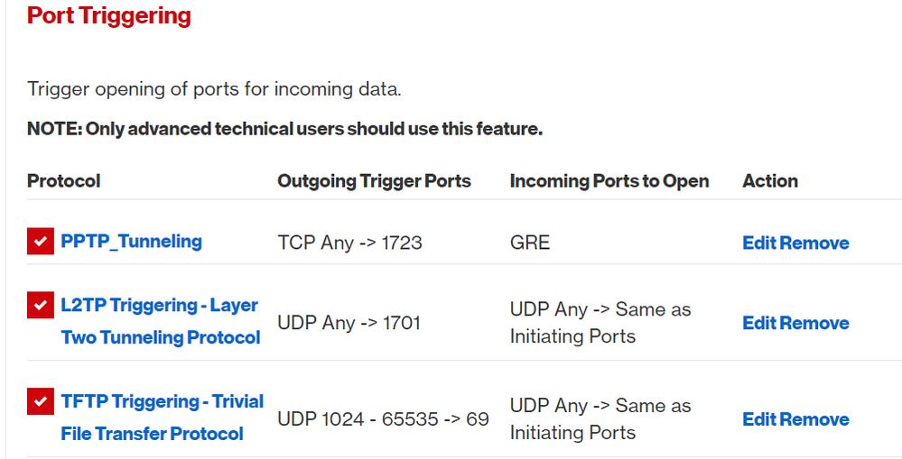The height and width of the screenshot is (459, 902).
Task: Select the Incoming Ports to Open header
Action: [x=609, y=181]
